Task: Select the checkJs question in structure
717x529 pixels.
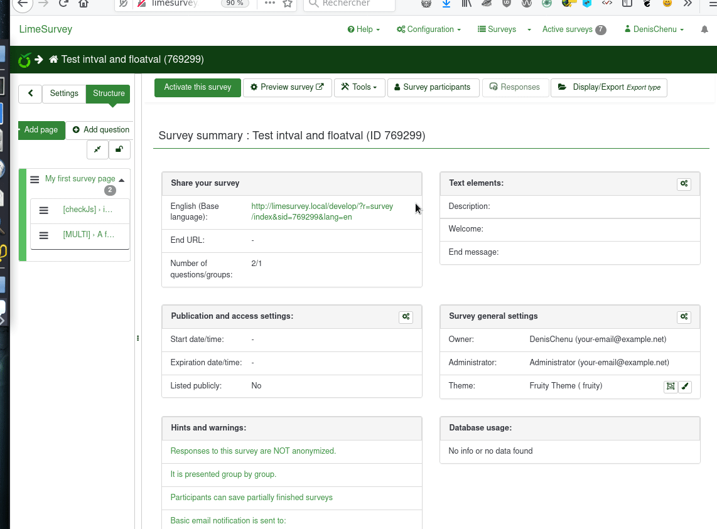Action: 87,210
